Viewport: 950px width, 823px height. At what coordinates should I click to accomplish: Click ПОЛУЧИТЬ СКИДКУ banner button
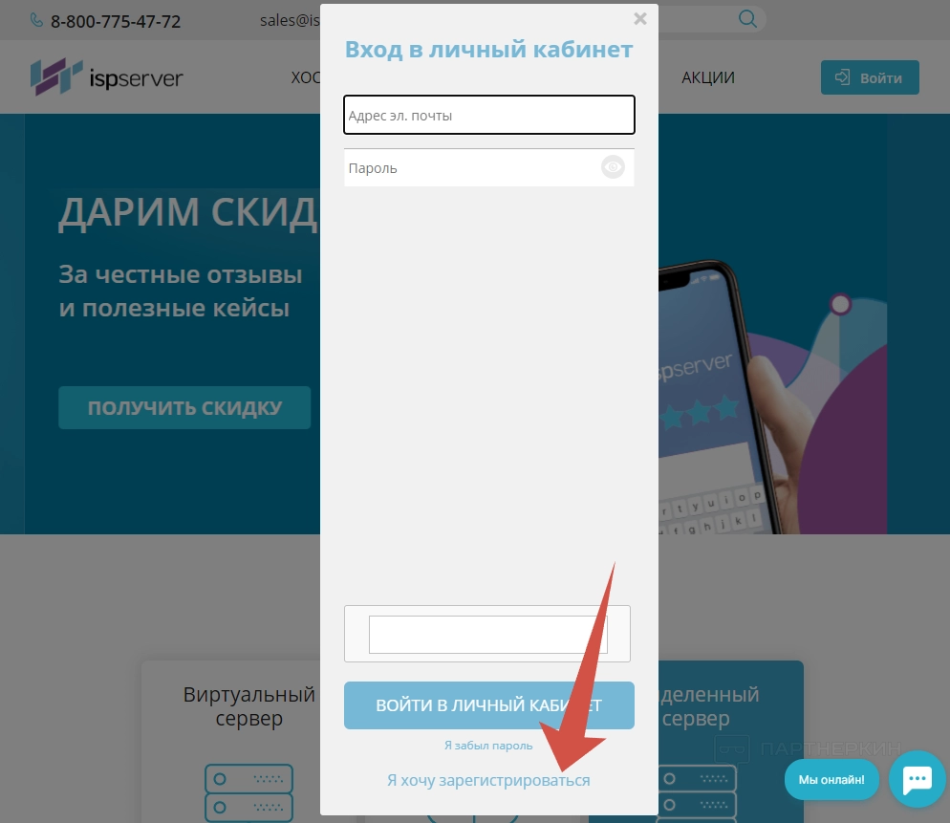[x=184, y=408]
